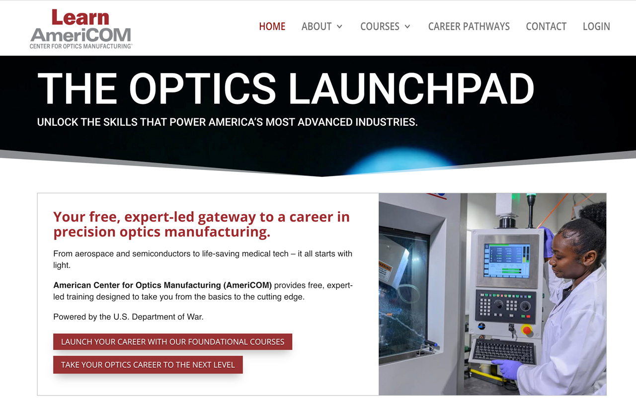Click the bold American Center for Optics Manufacturing text

(162, 285)
